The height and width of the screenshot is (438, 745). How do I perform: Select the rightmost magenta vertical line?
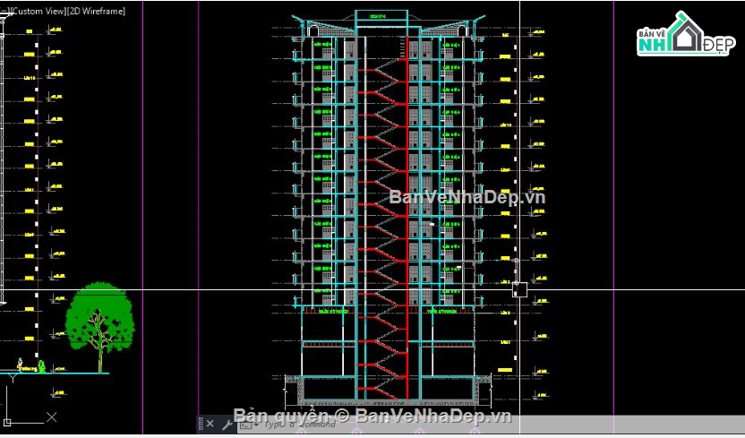(x=613, y=215)
